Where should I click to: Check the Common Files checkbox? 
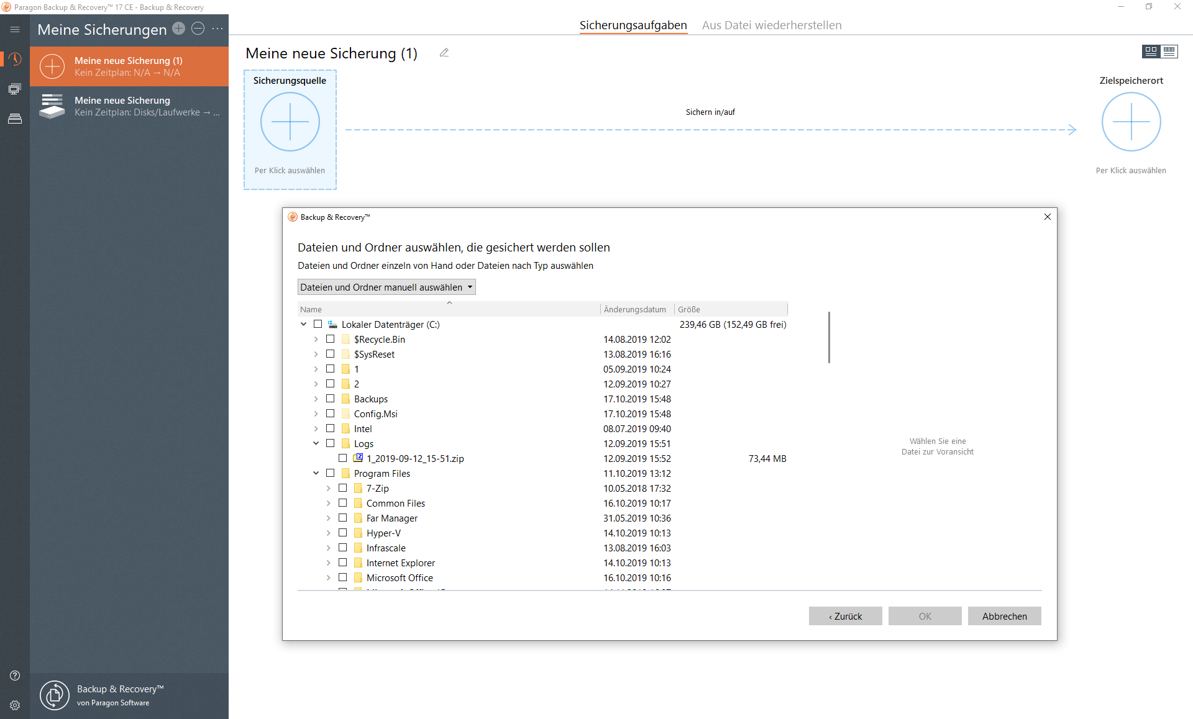343,503
